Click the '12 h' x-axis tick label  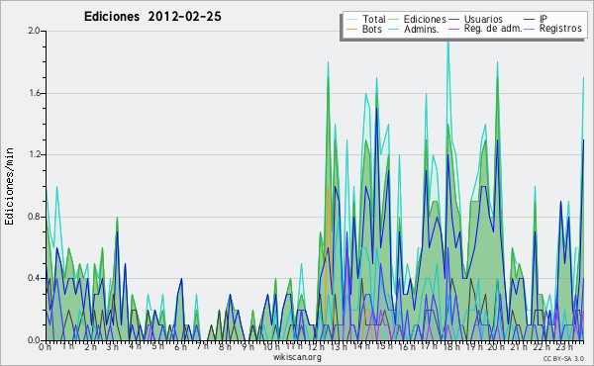(x=317, y=346)
